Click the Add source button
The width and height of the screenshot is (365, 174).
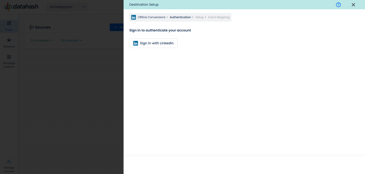[x=117, y=27]
